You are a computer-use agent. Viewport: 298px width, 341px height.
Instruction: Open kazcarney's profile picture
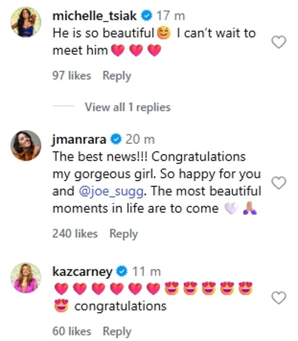pyautogui.click(x=26, y=278)
